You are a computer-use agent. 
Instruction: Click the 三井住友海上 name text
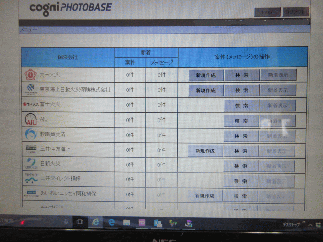pos(55,149)
